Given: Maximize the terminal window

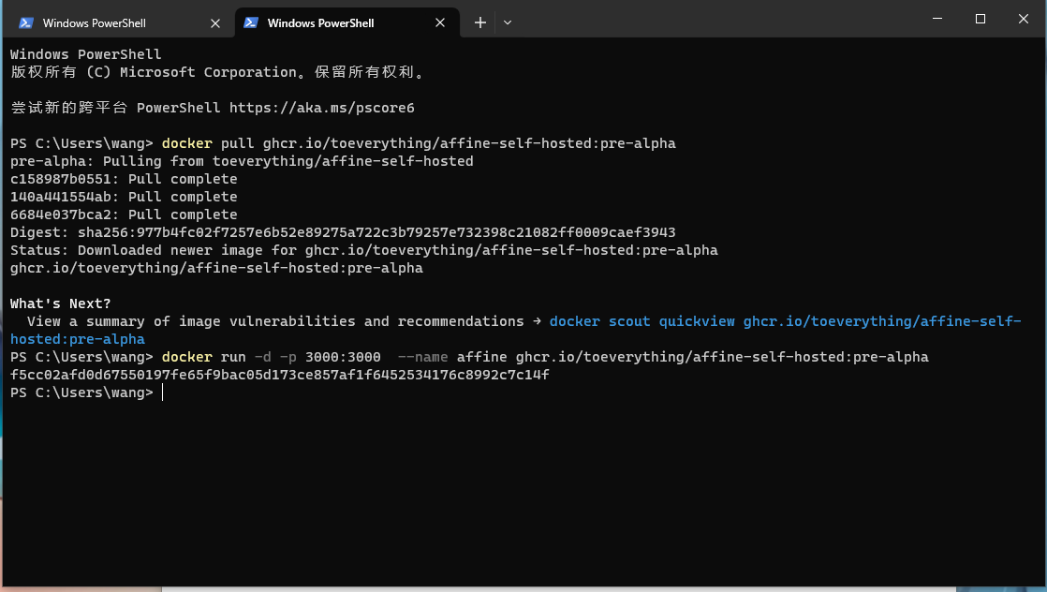Looking at the screenshot, I should 981,19.
